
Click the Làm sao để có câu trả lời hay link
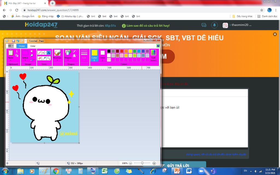tap(146, 25)
